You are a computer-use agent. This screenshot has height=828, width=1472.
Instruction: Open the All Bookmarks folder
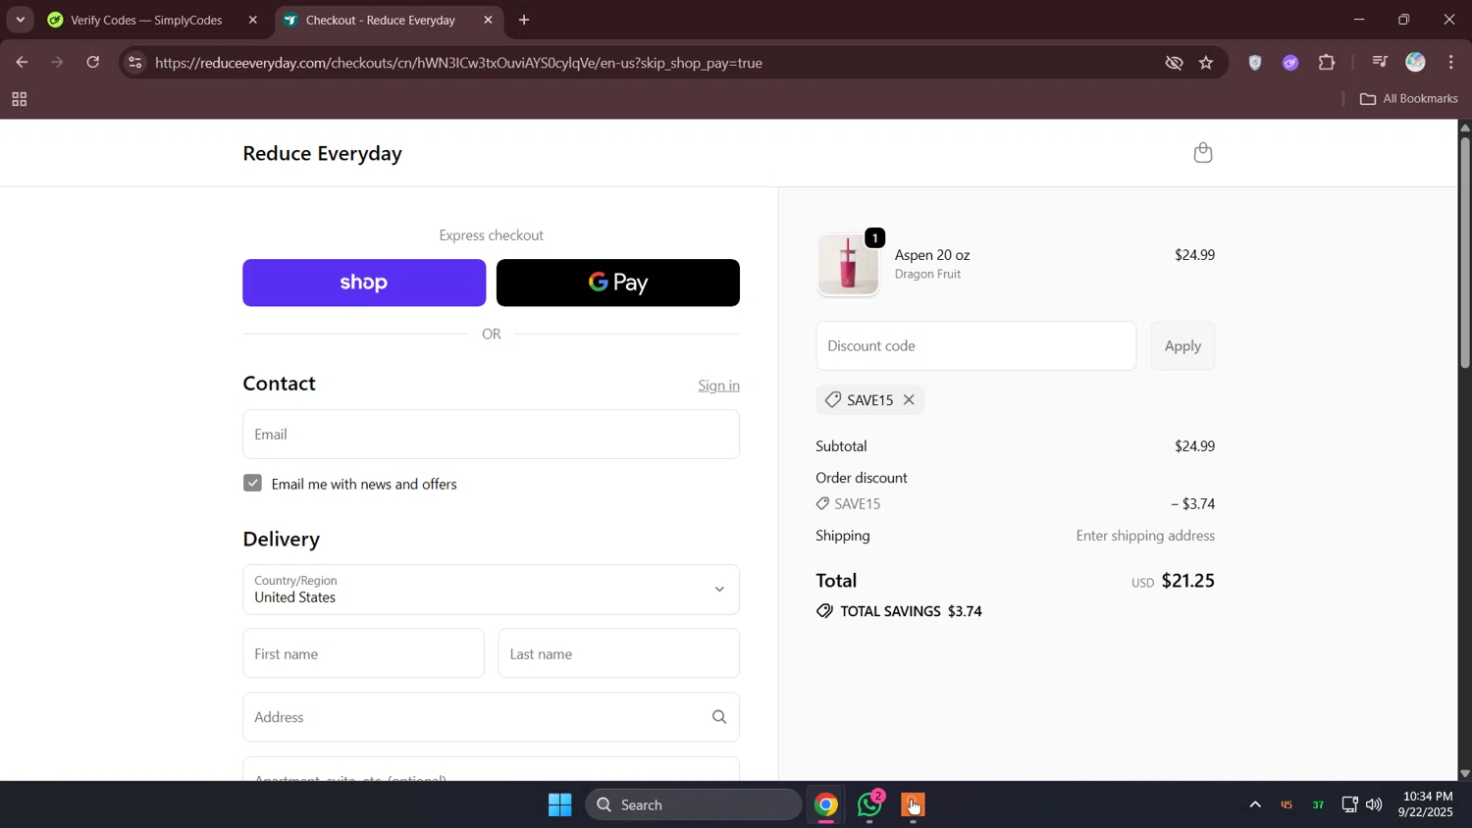point(1409,99)
